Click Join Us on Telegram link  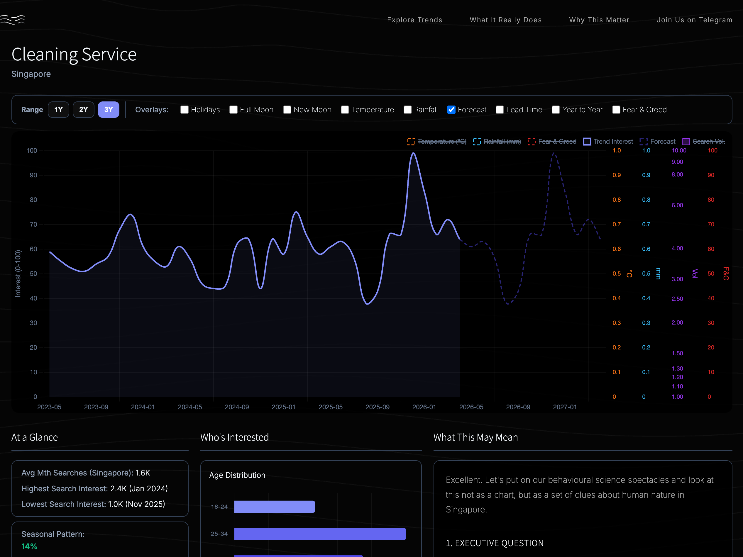tap(694, 20)
